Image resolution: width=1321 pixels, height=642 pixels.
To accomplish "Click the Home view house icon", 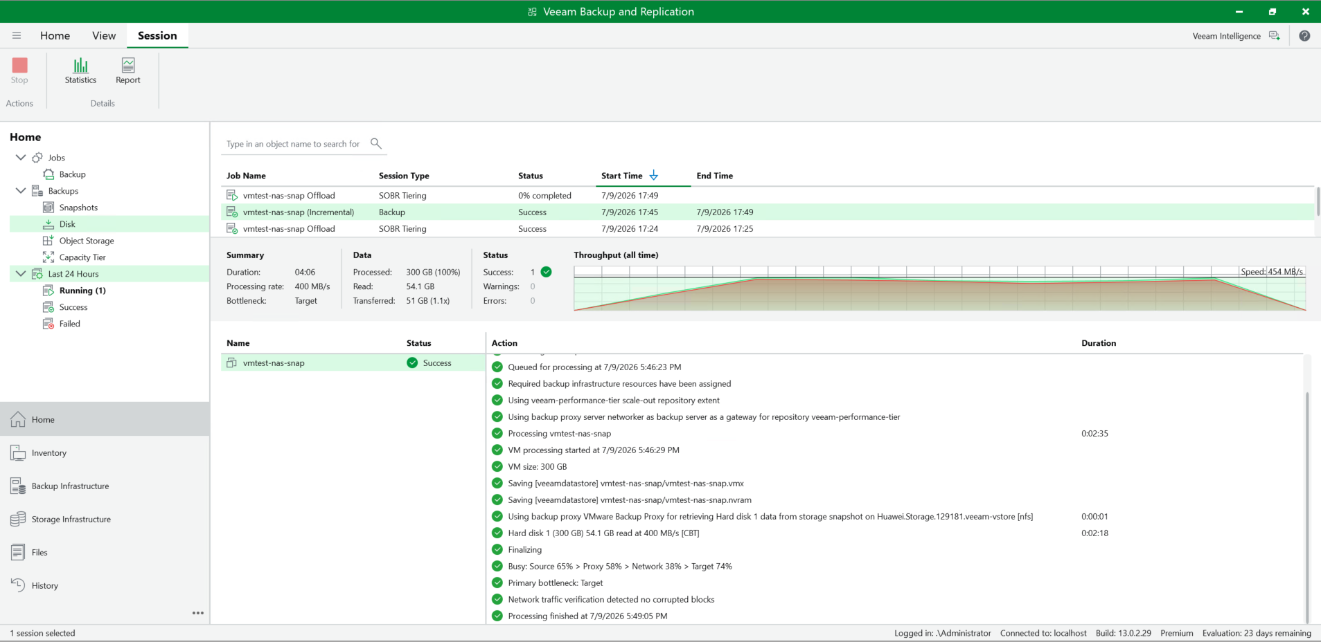I will tap(18, 419).
